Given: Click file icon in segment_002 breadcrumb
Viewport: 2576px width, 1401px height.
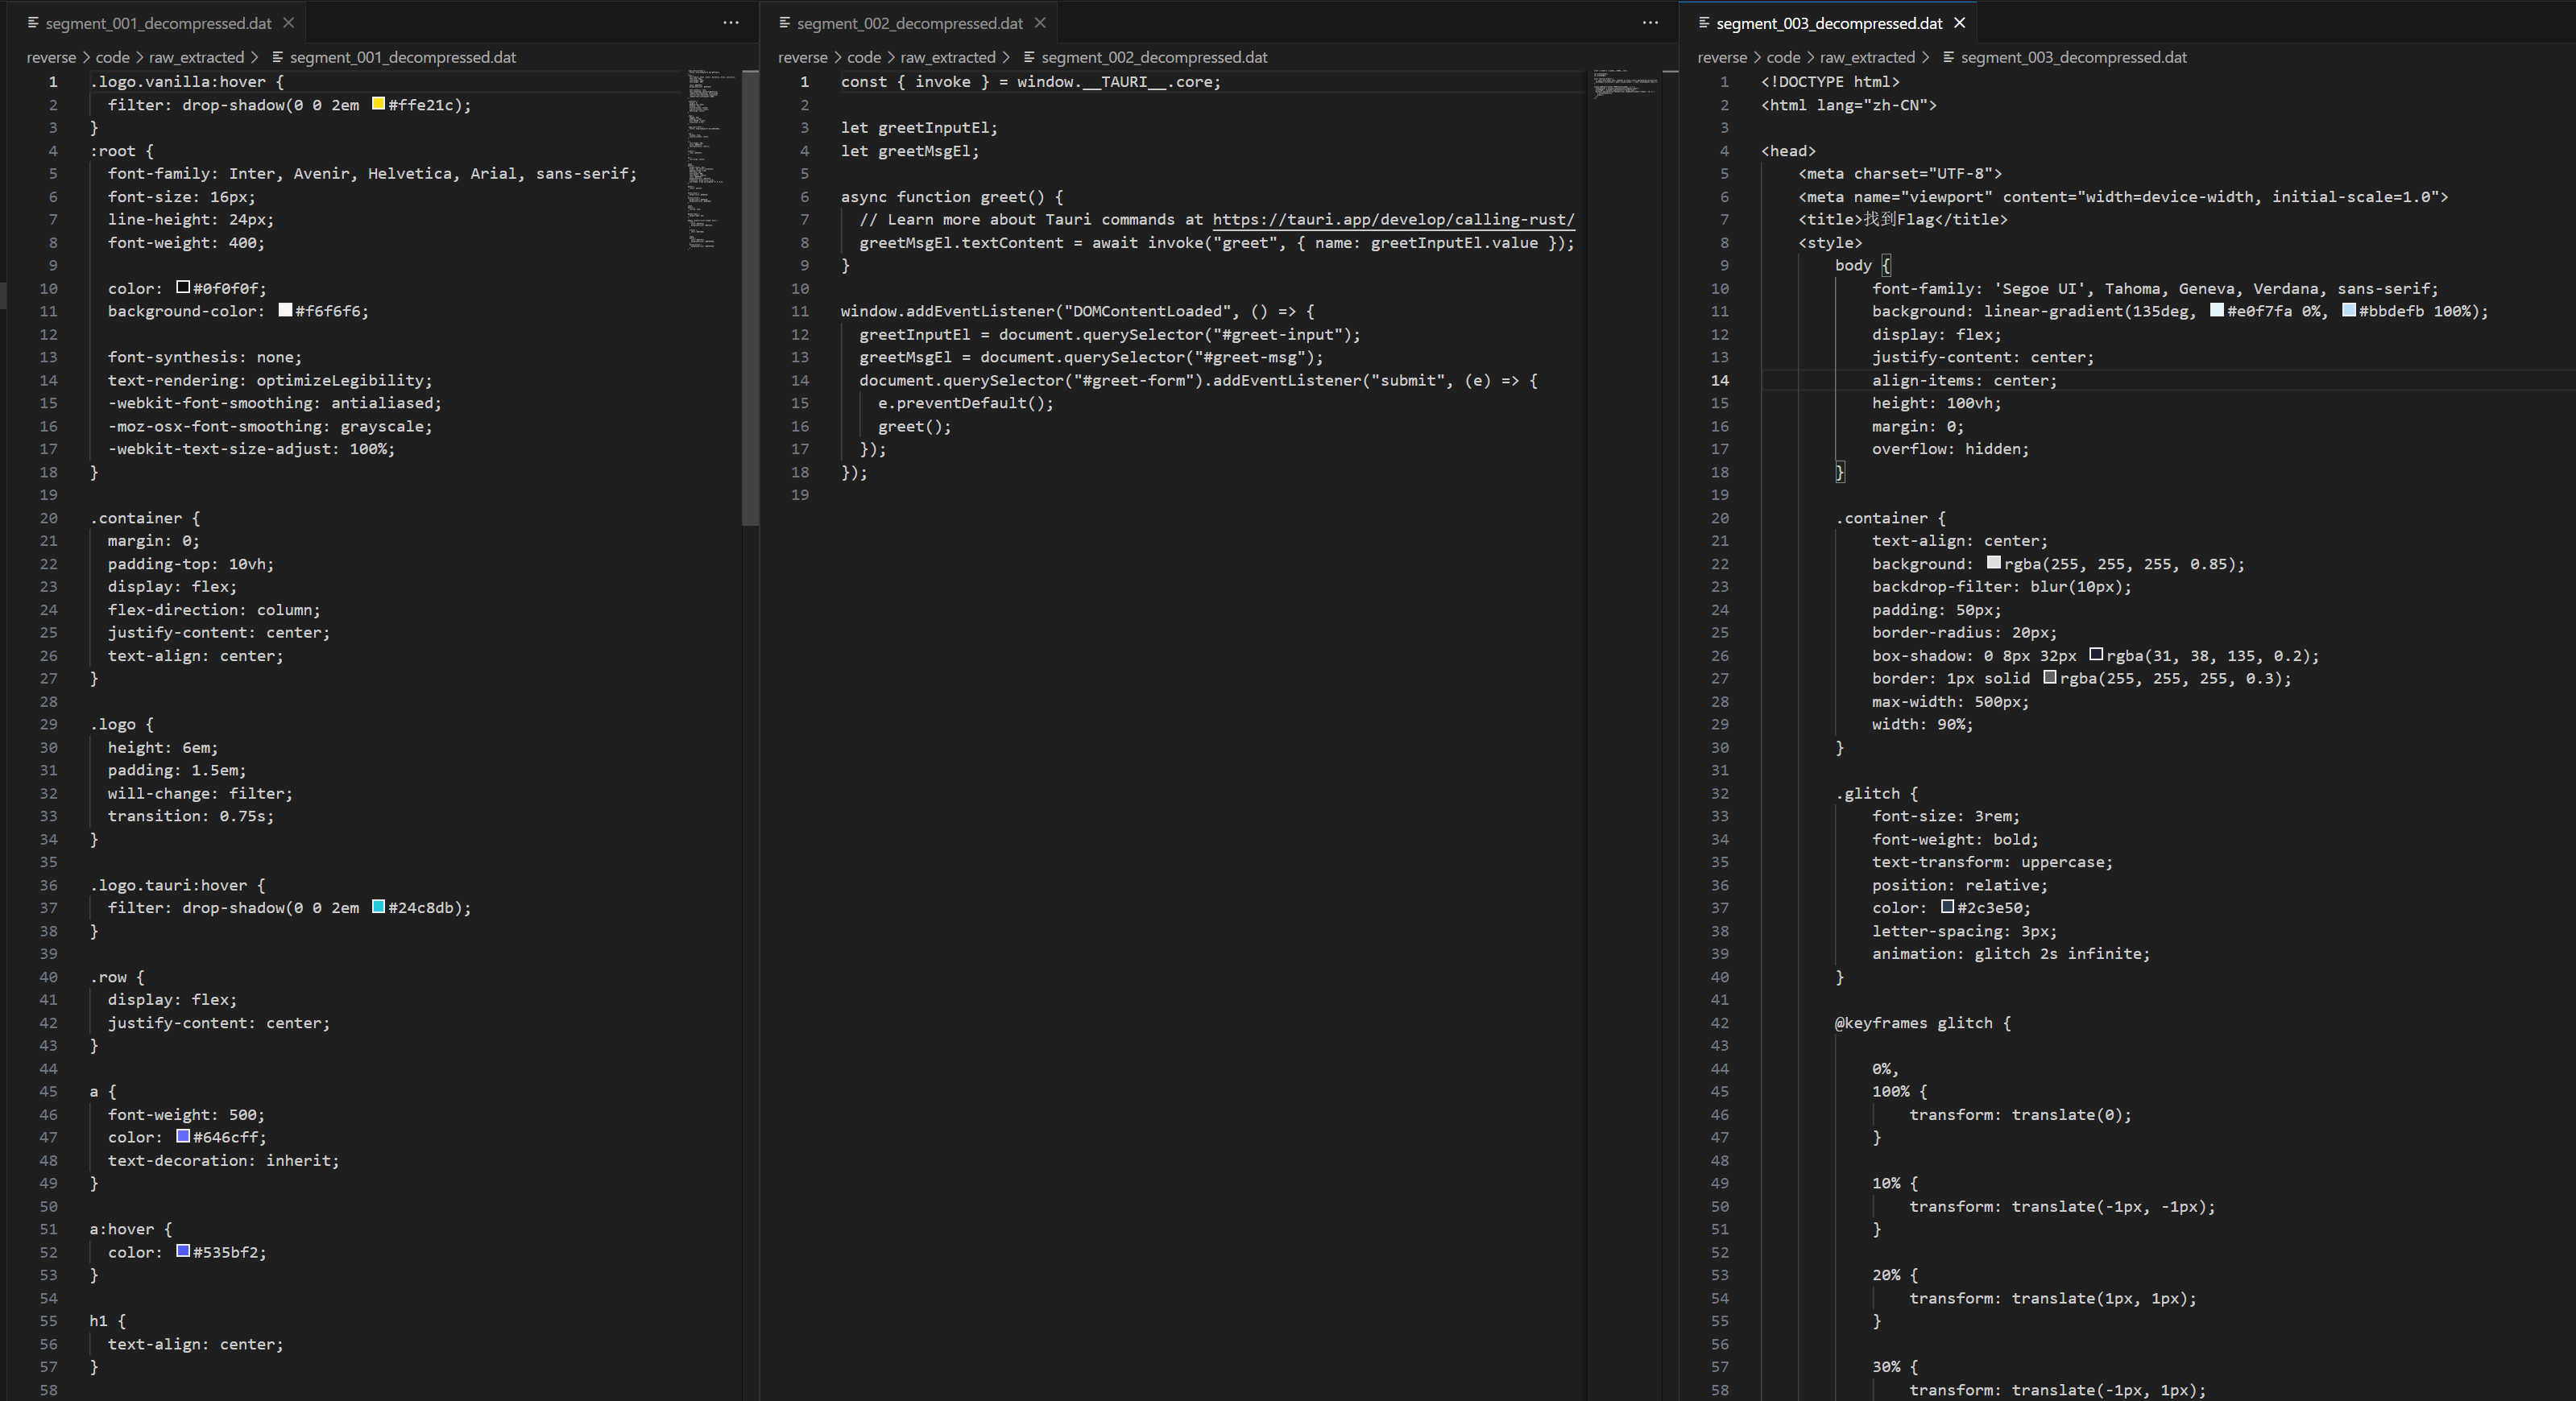Looking at the screenshot, I should click(x=1028, y=58).
